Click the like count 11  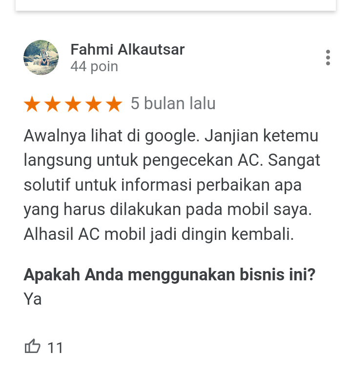(x=55, y=348)
